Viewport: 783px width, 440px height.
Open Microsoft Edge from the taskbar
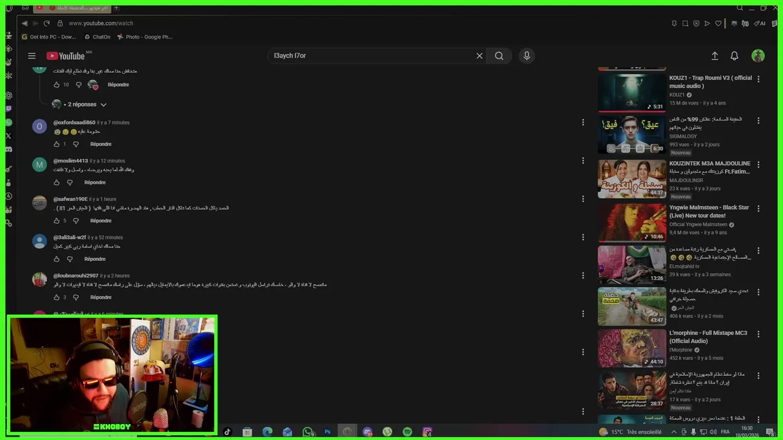pyautogui.click(x=267, y=432)
